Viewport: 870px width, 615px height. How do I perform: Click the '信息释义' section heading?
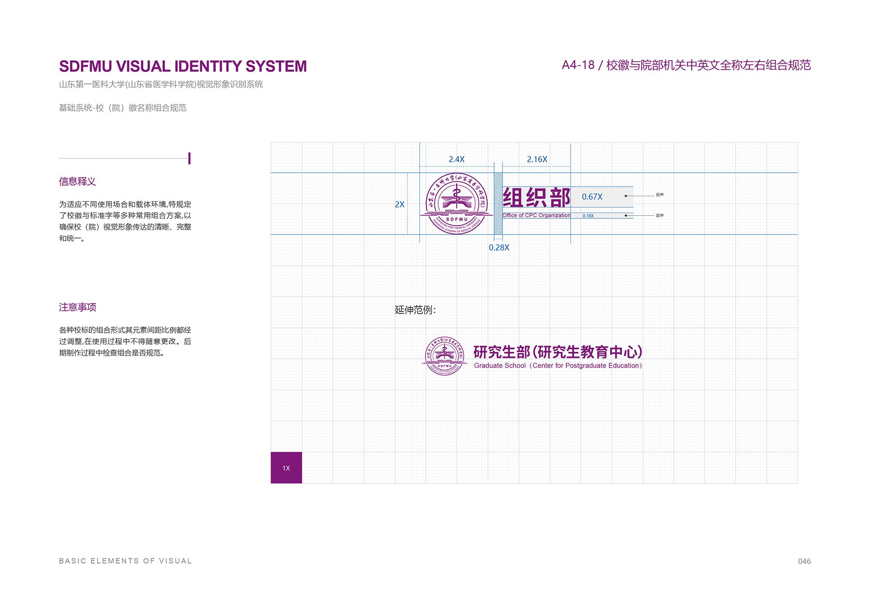point(77,181)
